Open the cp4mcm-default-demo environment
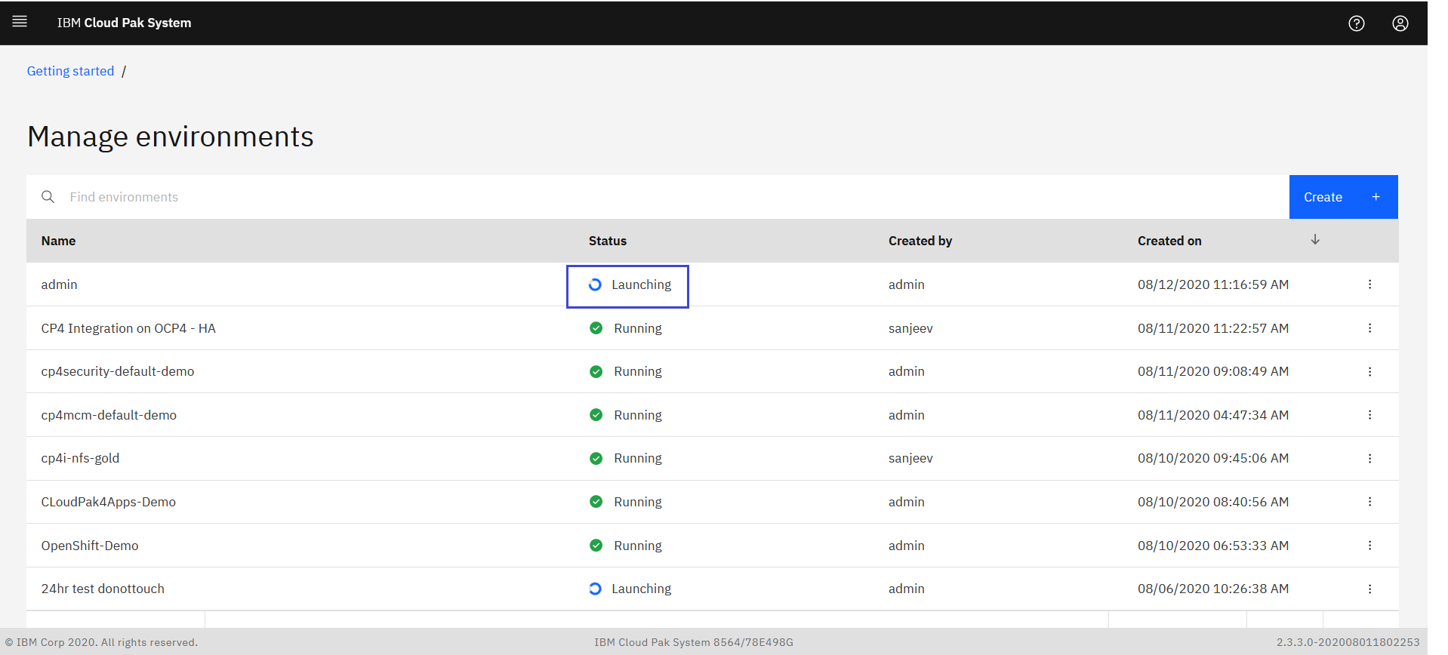Screen dimensions: 1448x655 [109, 415]
